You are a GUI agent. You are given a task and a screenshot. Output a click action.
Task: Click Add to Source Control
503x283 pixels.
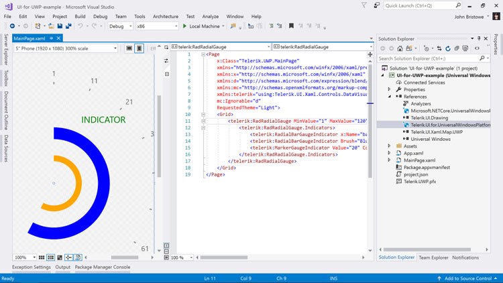coord(468,278)
